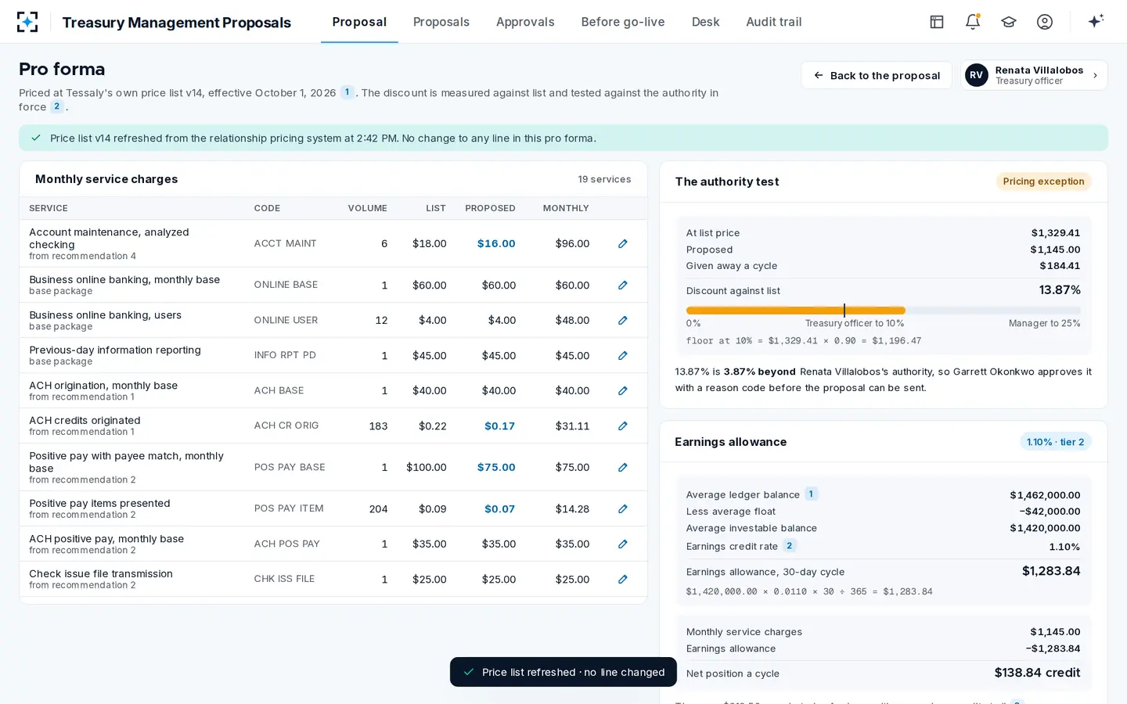Go to the Desk tab

[x=705, y=22]
